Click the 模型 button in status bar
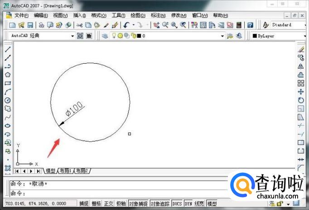Image resolution: width=309 pixels, height=210 pixels. coord(212,204)
